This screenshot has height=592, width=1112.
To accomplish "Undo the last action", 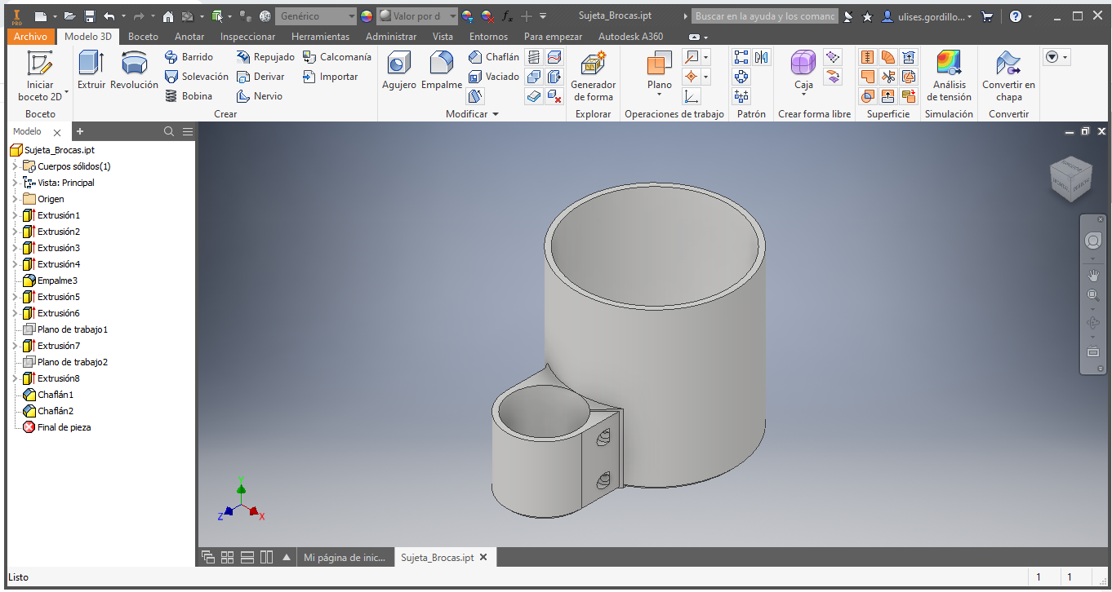I will coord(109,16).
